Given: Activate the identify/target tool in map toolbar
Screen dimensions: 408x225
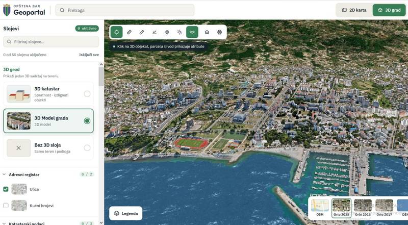Looking at the screenshot, I should (117, 32).
